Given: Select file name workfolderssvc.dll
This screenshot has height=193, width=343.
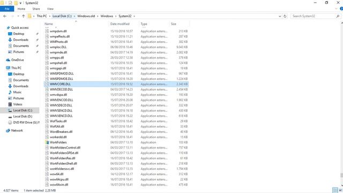Looking at the screenshot, I should [62, 169].
